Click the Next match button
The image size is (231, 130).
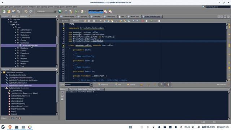(x=118, y=84)
